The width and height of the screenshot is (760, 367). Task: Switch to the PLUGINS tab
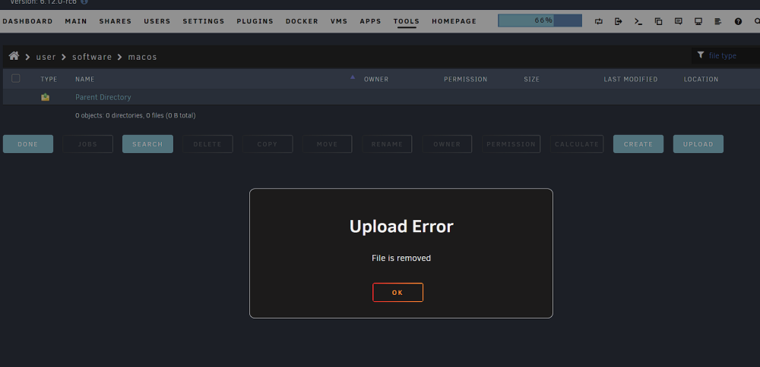[255, 21]
